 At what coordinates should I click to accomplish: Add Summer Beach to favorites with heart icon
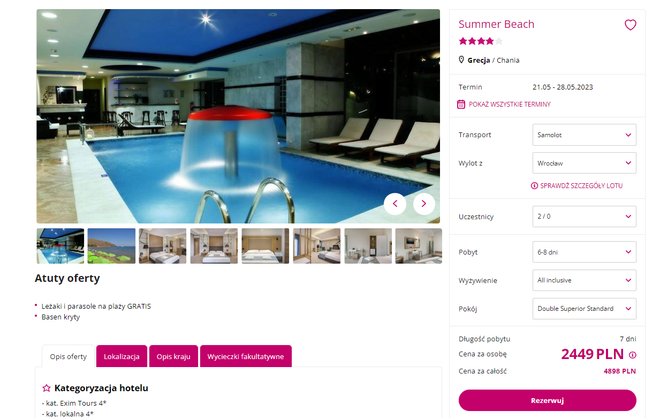(x=631, y=25)
